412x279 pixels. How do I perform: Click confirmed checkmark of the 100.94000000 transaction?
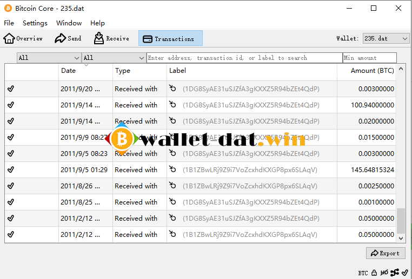point(11,105)
